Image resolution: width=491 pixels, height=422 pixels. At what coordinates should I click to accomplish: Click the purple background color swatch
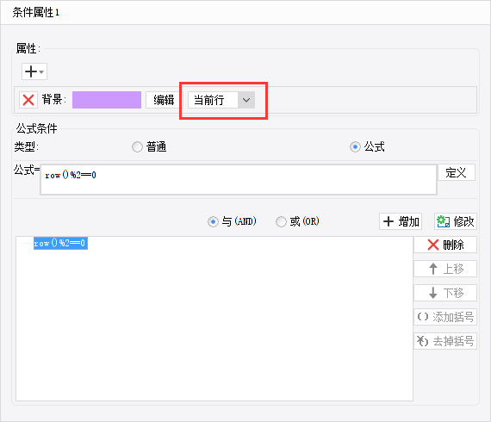(x=107, y=100)
